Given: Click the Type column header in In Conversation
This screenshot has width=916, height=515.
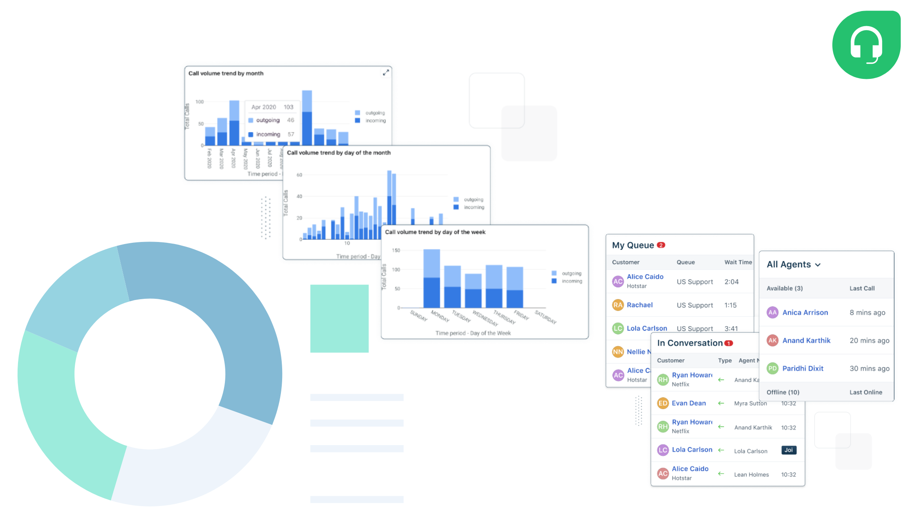Looking at the screenshot, I should pos(725,360).
